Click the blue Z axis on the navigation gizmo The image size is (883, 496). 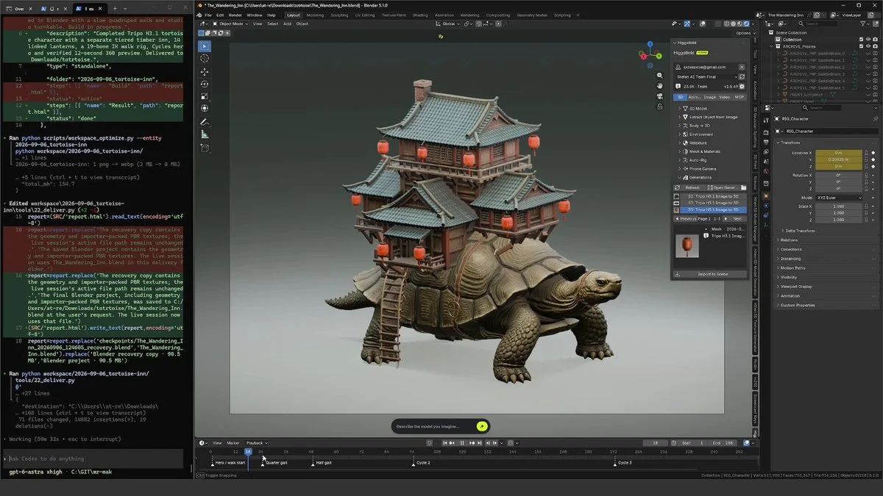[649, 46]
